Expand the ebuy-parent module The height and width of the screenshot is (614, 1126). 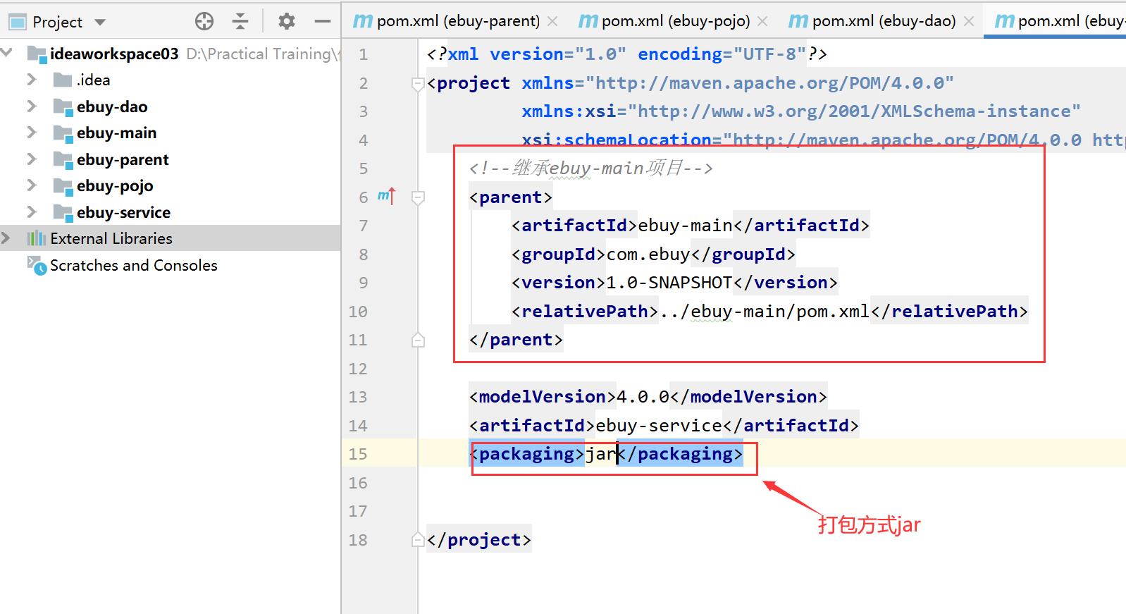31,159
